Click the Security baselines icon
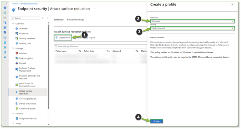 pyautogui.click(x=17, y=39)
